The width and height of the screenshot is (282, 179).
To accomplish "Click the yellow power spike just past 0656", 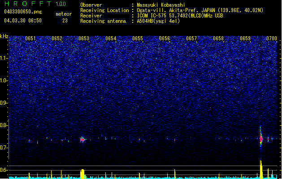I will (x=175, y=174).
